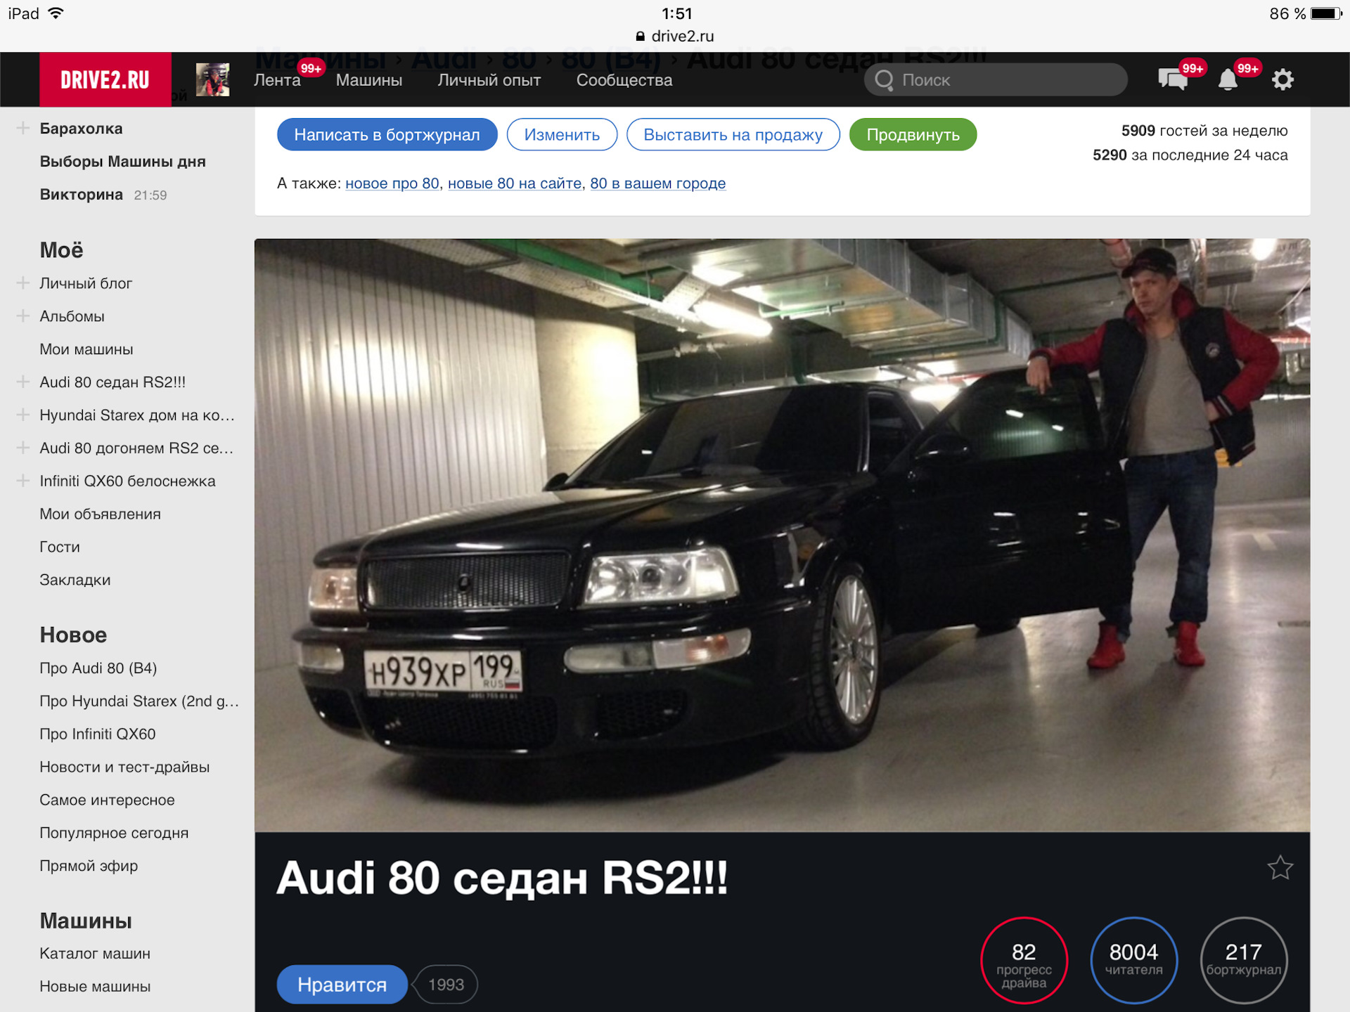Click the plus next to Audi 80 седан RS2!!!
Screen dimensions: 1350x1012
coord(23,382)
